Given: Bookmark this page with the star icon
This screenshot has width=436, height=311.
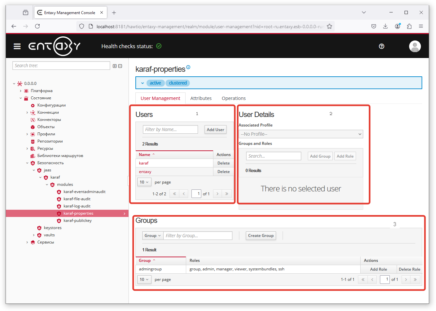Looking at the screenshot, I should pyautogui.click(x=329, y=26).
